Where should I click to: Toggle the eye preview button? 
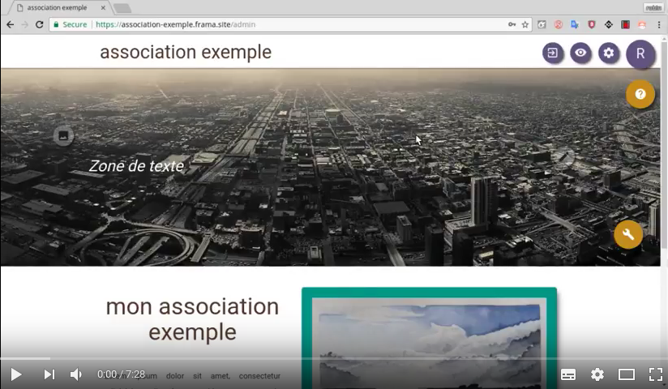tap(580, 53)
